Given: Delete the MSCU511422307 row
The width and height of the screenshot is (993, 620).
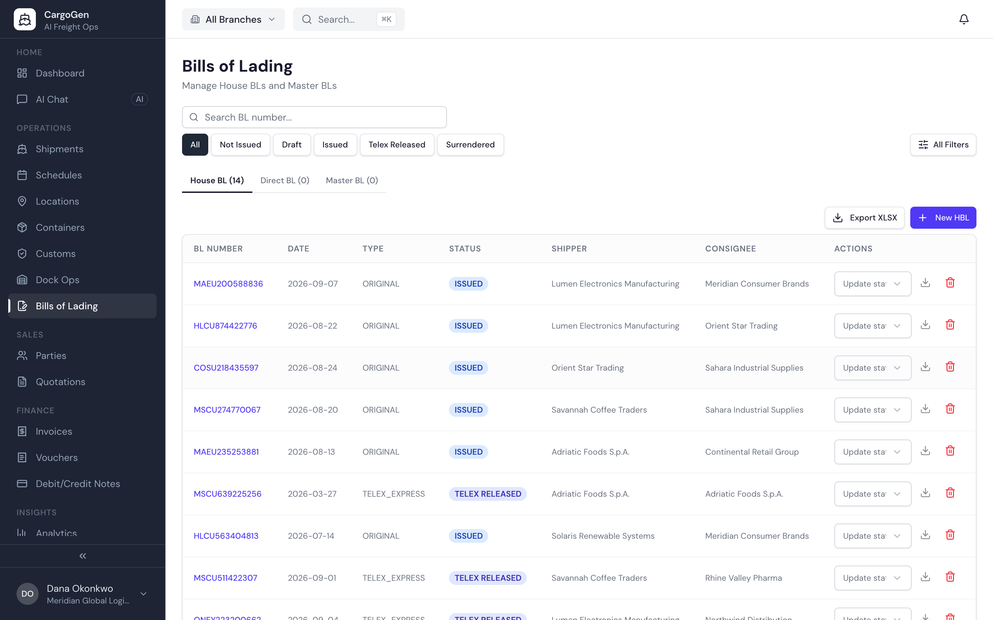Looking at the screenshot, I should (950, 577).
